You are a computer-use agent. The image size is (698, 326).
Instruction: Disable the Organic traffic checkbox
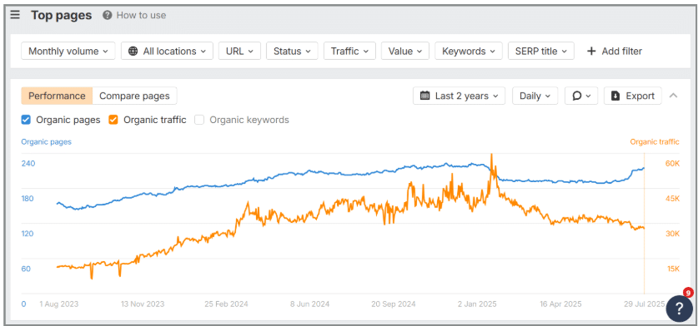click(x=113, y=120)
